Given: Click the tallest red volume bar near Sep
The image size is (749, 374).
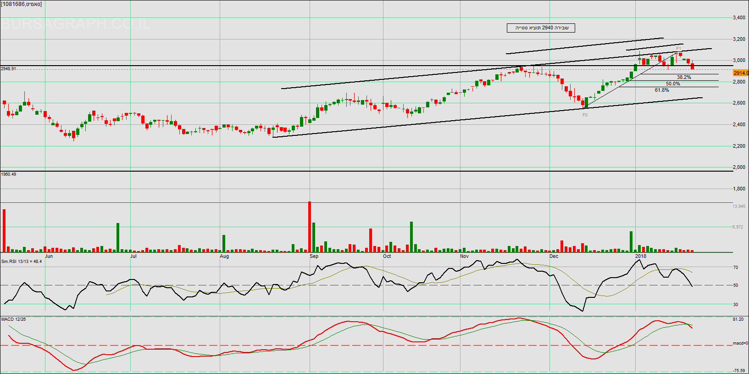Looking at the screenshot, I should (x=310, y=227).
